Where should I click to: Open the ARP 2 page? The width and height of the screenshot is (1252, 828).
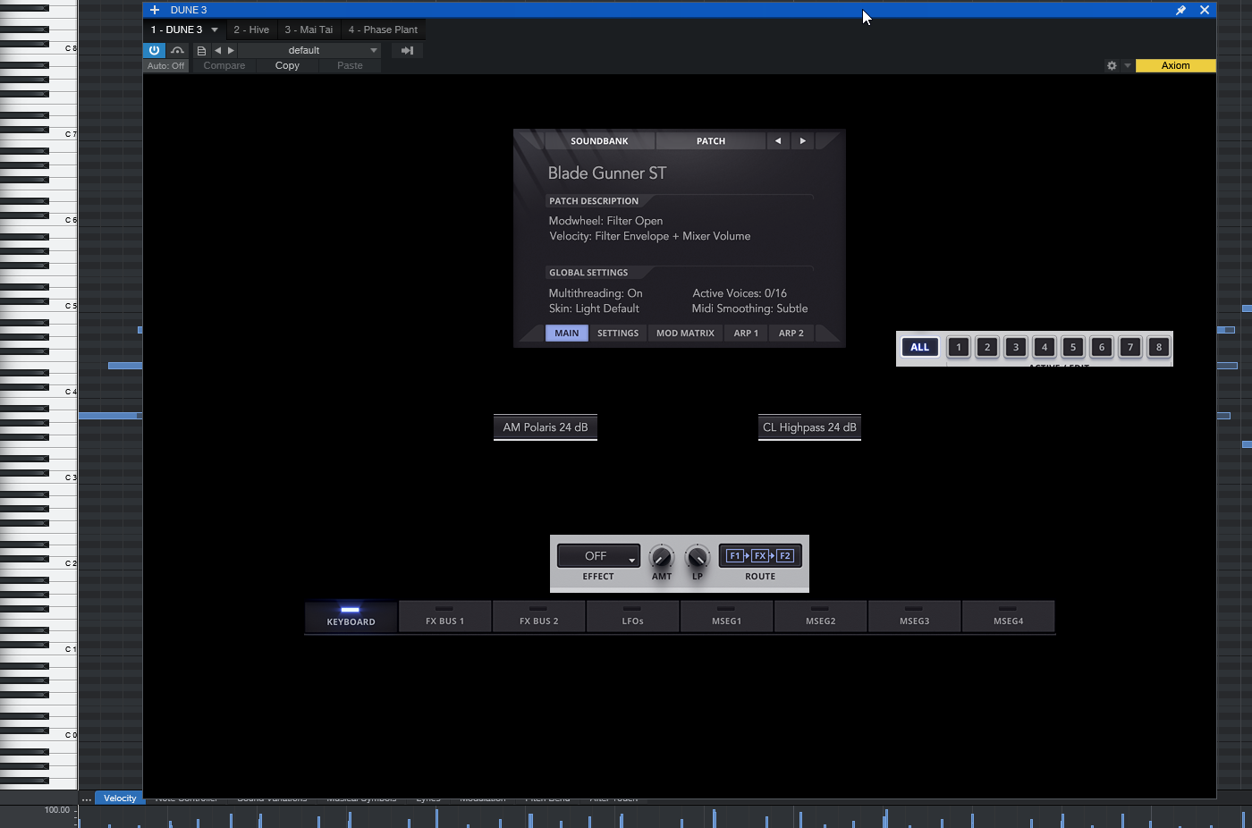coord(791,334)
